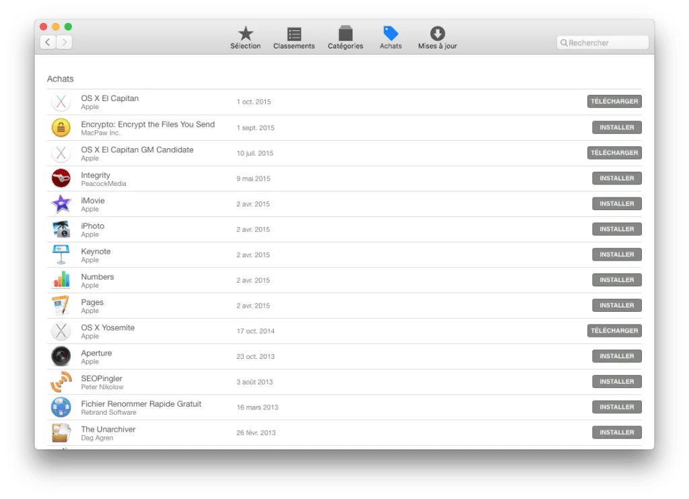Install Encrypto app
Viewport: 689px width, 499px height.
coord(616,127)
